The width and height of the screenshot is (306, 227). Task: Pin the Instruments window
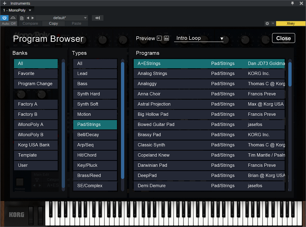(x=292, y=3)
